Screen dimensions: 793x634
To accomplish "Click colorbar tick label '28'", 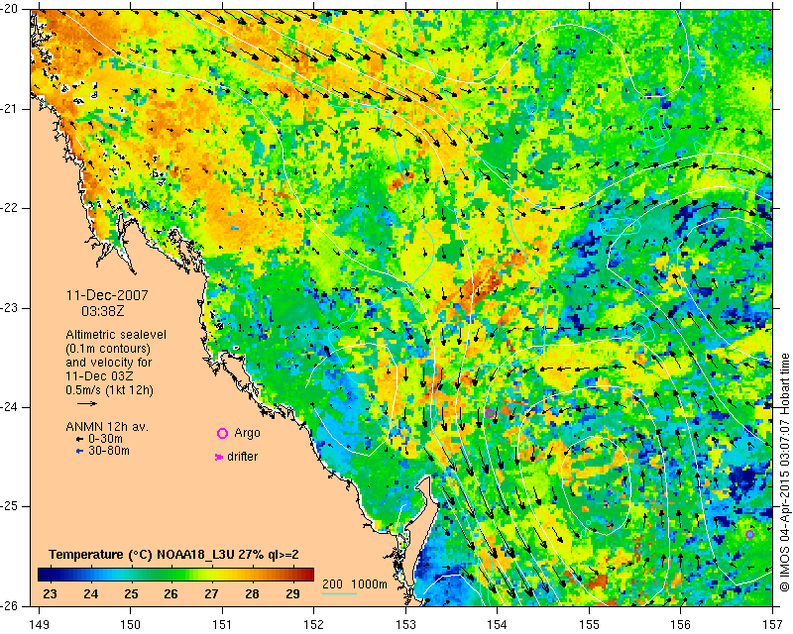I will click(252, 594).
